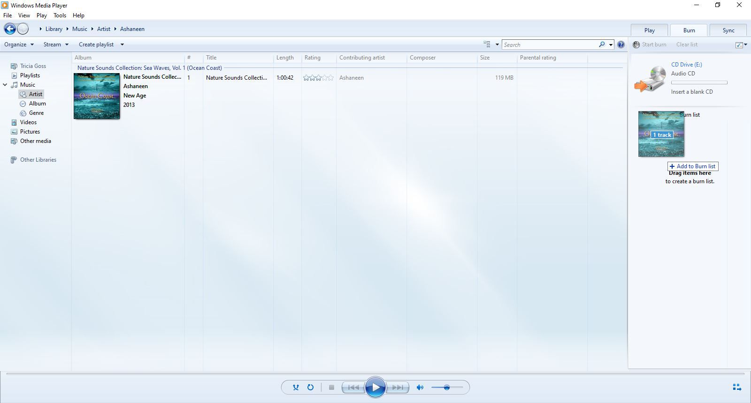Viewport: 751px width, 403px height.
Task: Adjust the volume slider
Action: pos(447,388)
